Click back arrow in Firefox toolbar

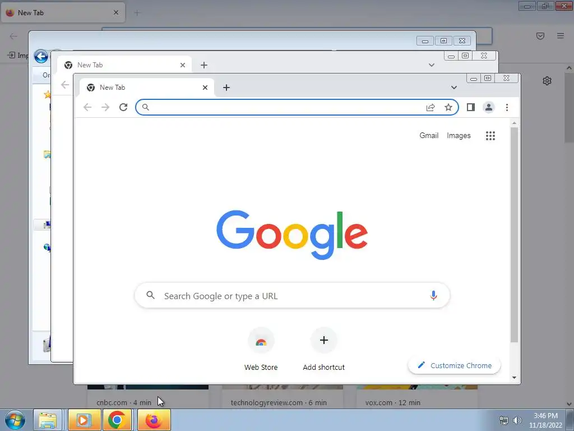[13, 36]
